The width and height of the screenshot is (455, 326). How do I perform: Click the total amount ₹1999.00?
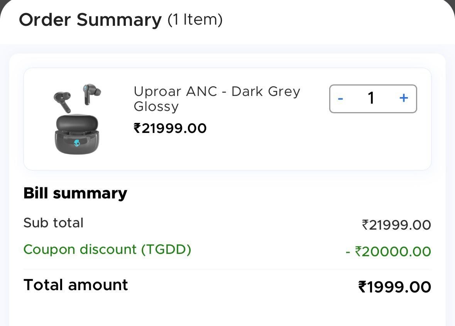coord(395,287)
